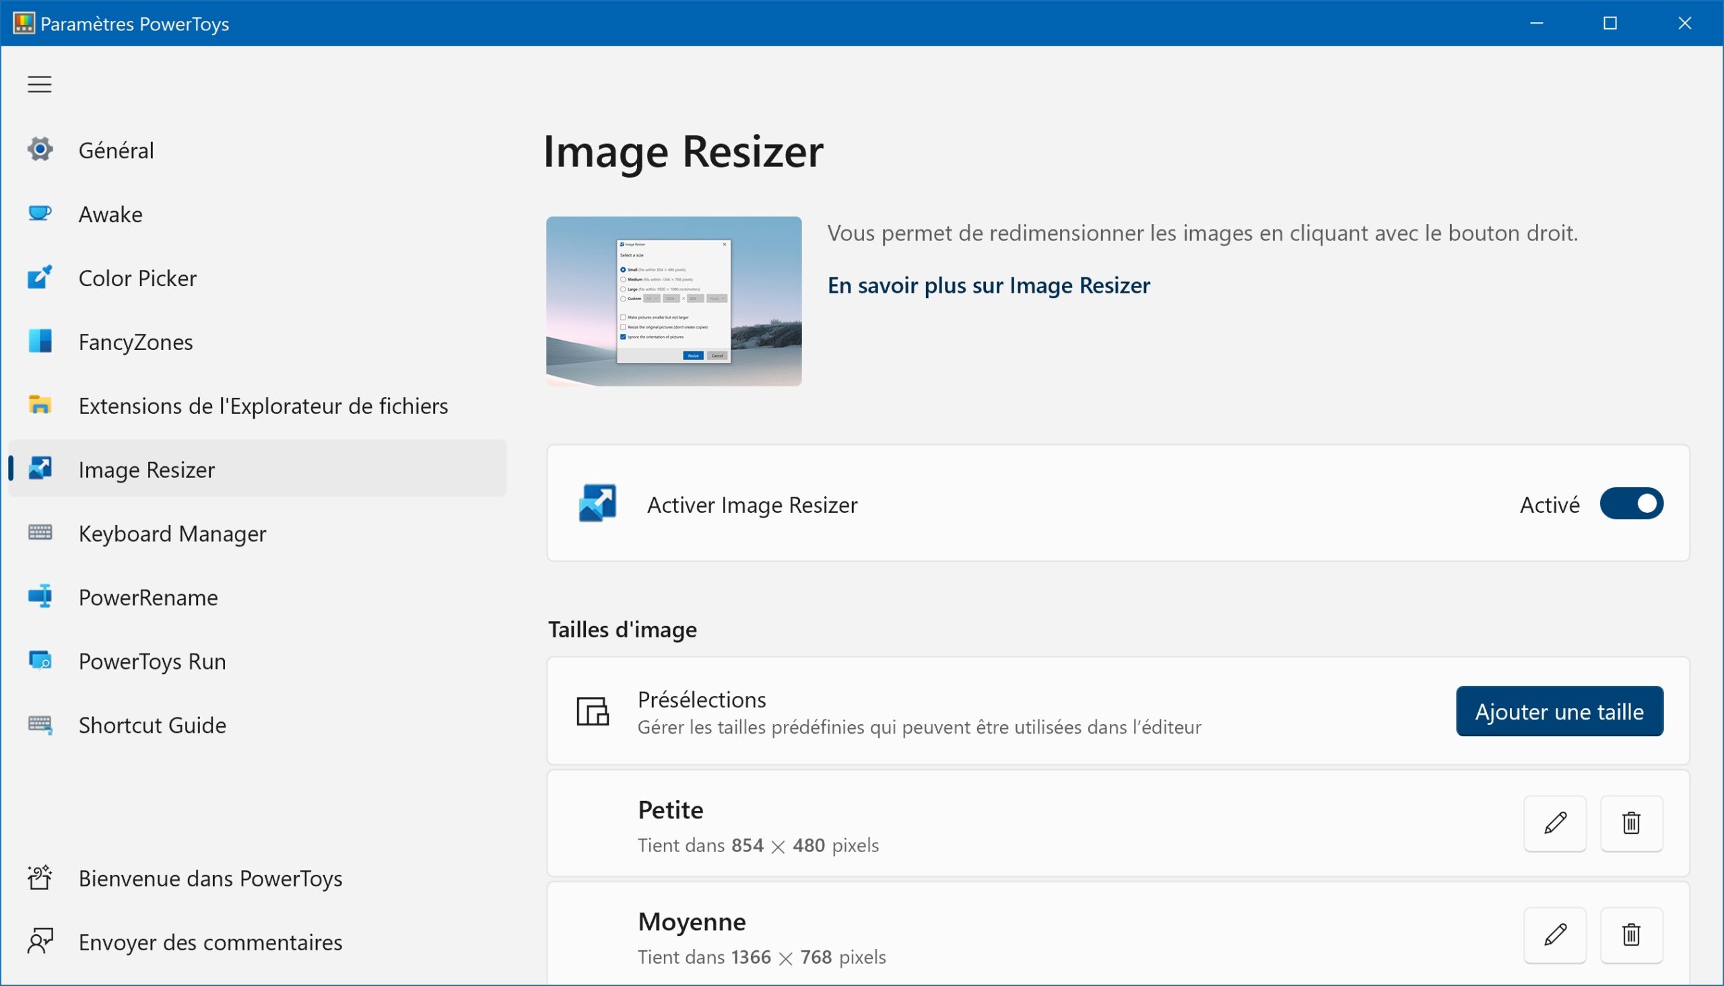Click the Image Resizer sidebar icon
1724x986 pixels.
point(40,468)
